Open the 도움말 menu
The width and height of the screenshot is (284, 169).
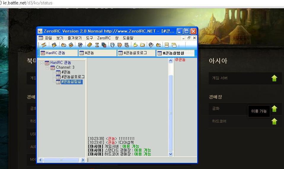(x=128, y=38)
